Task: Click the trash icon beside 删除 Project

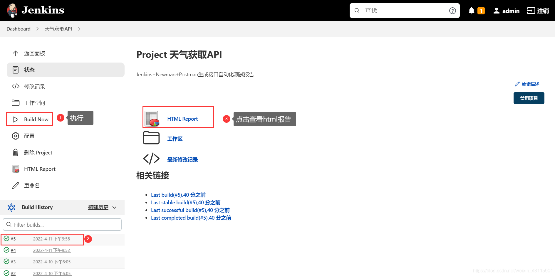Action: click(x=16, y=152)
